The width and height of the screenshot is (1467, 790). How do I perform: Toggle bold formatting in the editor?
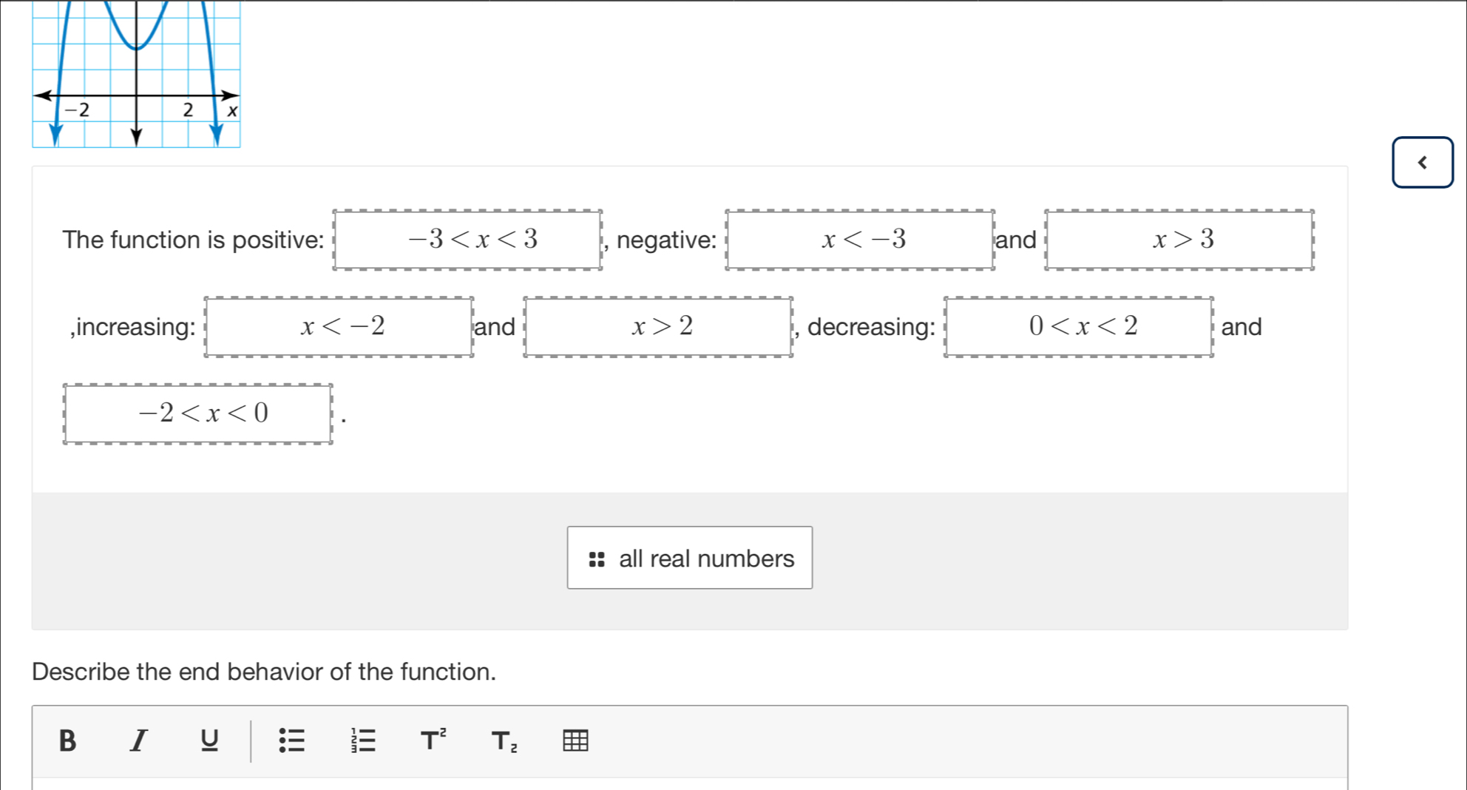coord(67,740)
